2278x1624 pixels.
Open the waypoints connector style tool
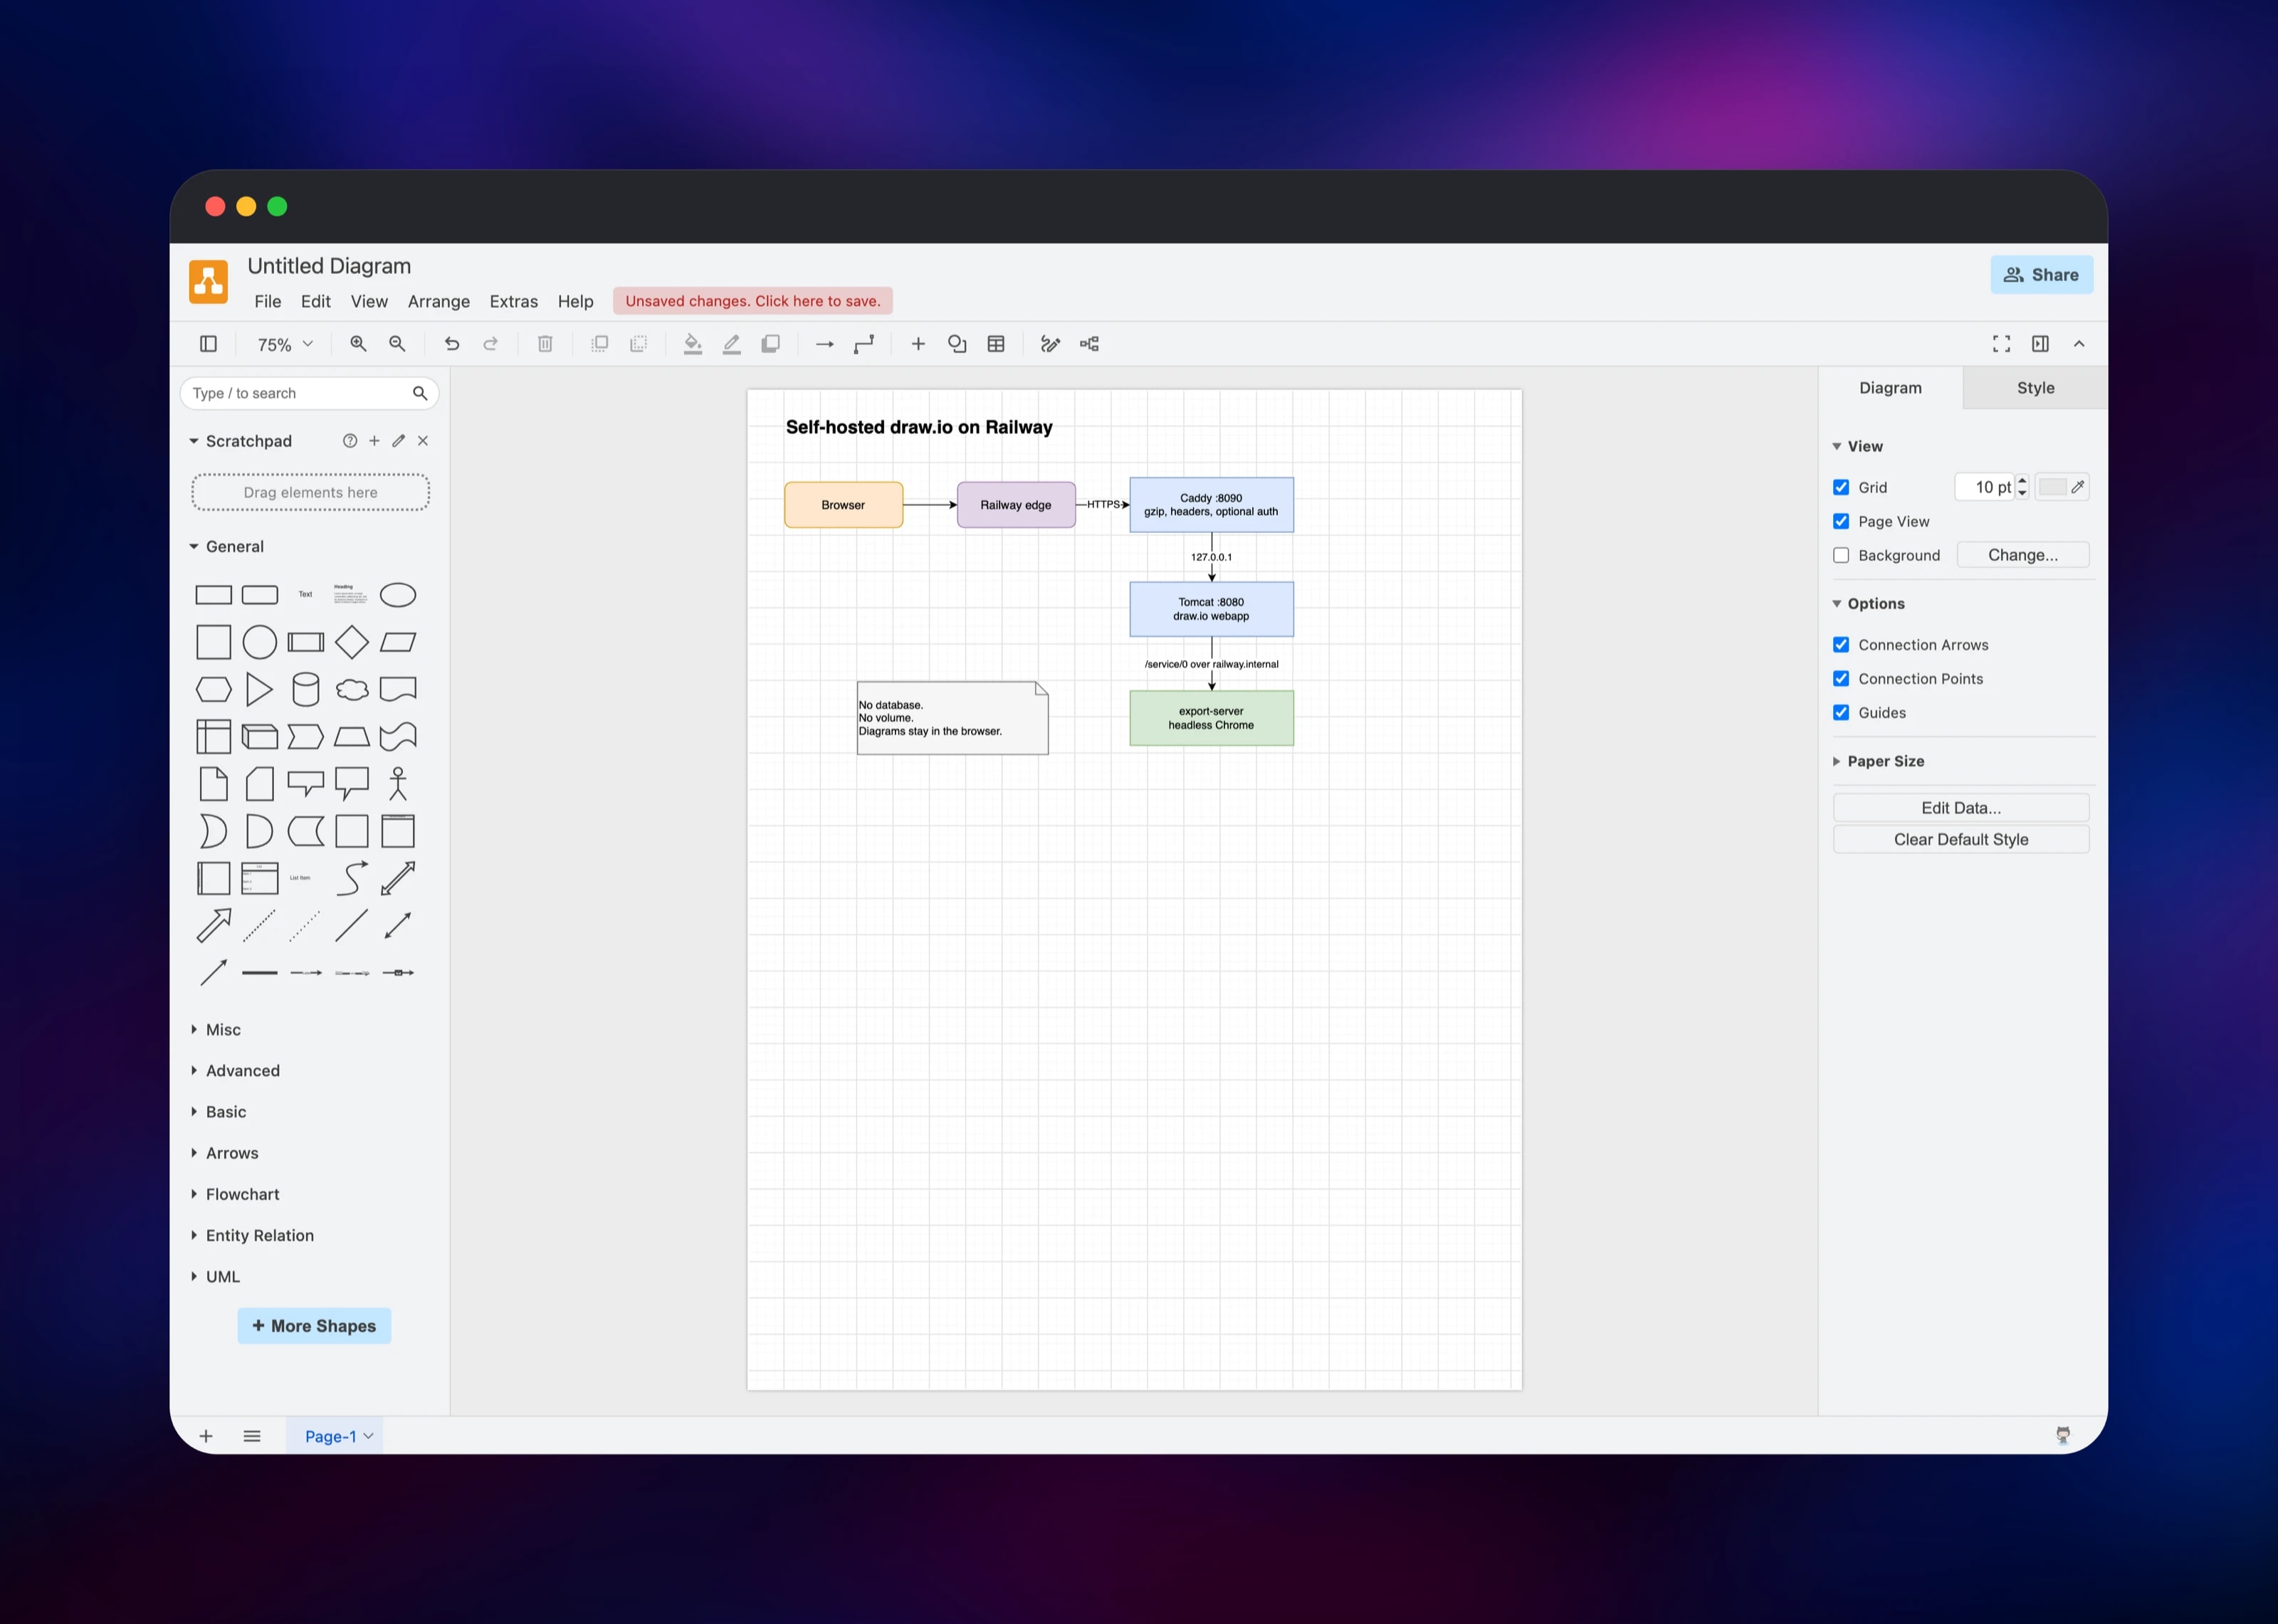point(864,344)
